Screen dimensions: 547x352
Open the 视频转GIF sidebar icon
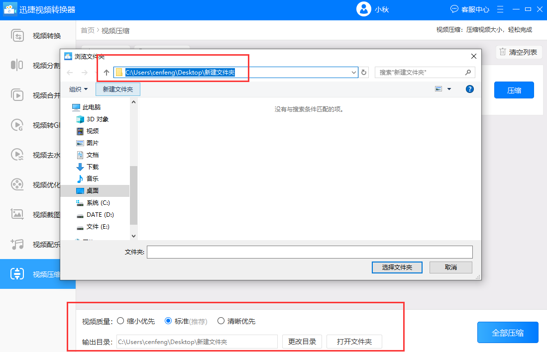click(x=17, y=125)
